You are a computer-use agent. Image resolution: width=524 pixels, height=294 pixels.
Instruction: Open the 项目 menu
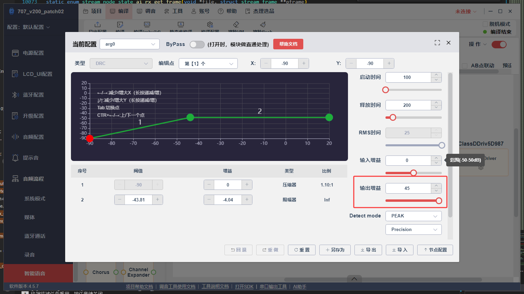pyautogui.click(x=92, y=11)
